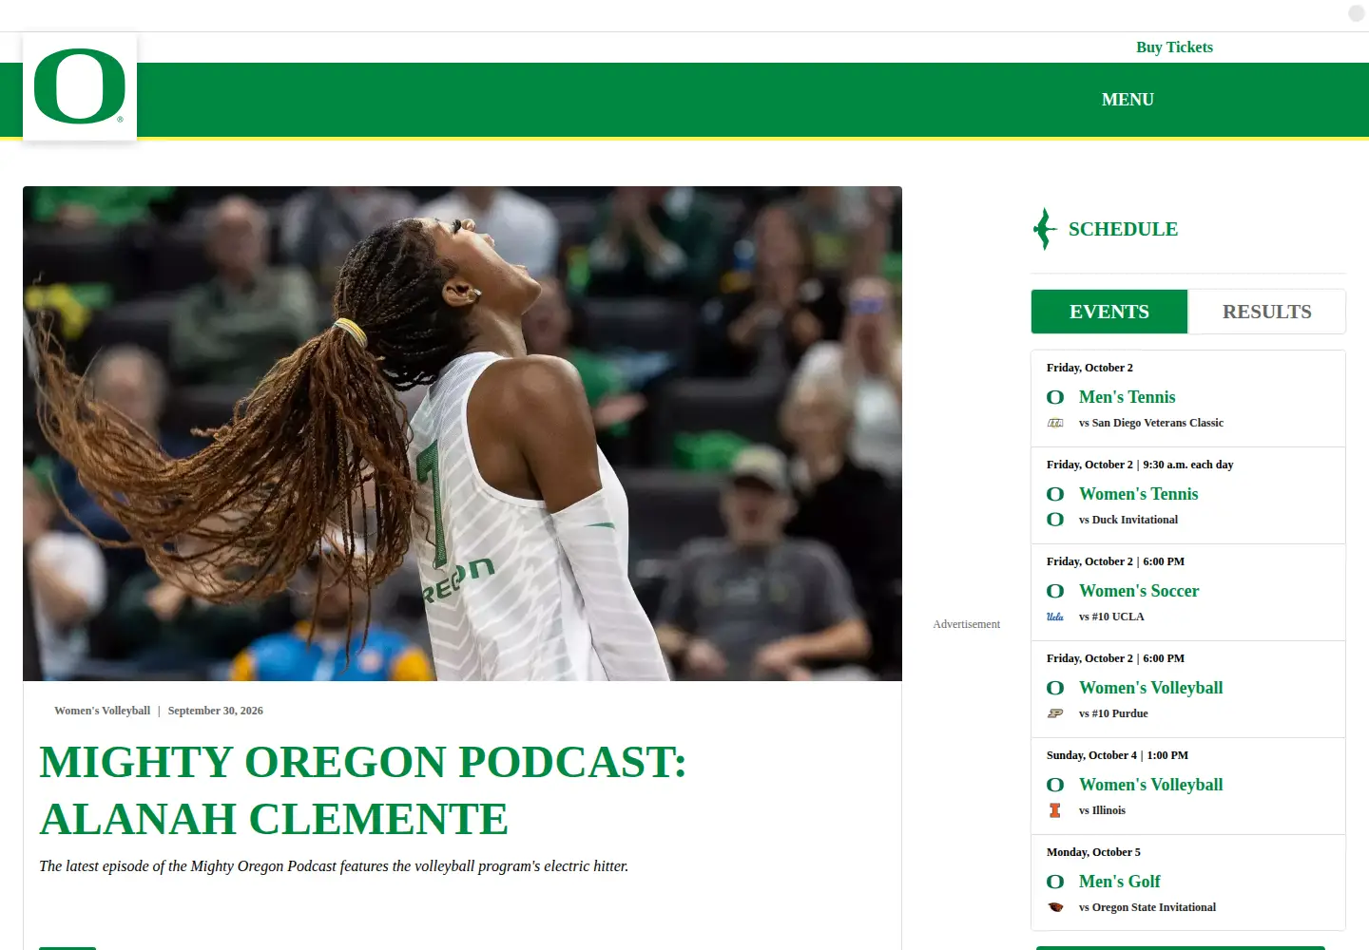Click the San Diego Veterans Classic opponent logo
This screenshot has width=1369, height=950.
[x=1055, y=423]
